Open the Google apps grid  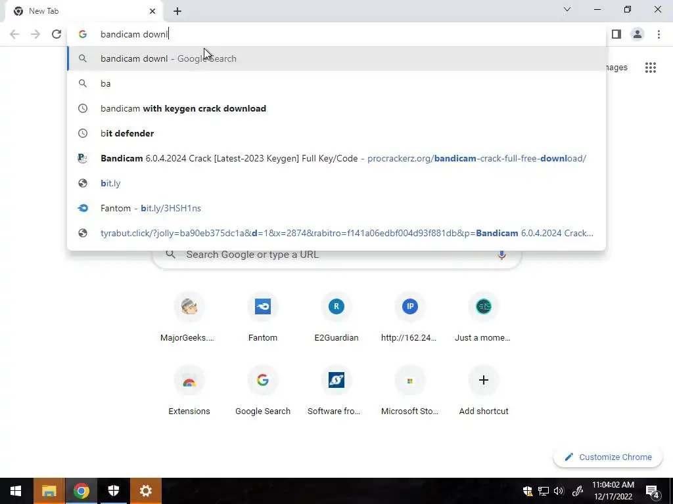[650, 68]
